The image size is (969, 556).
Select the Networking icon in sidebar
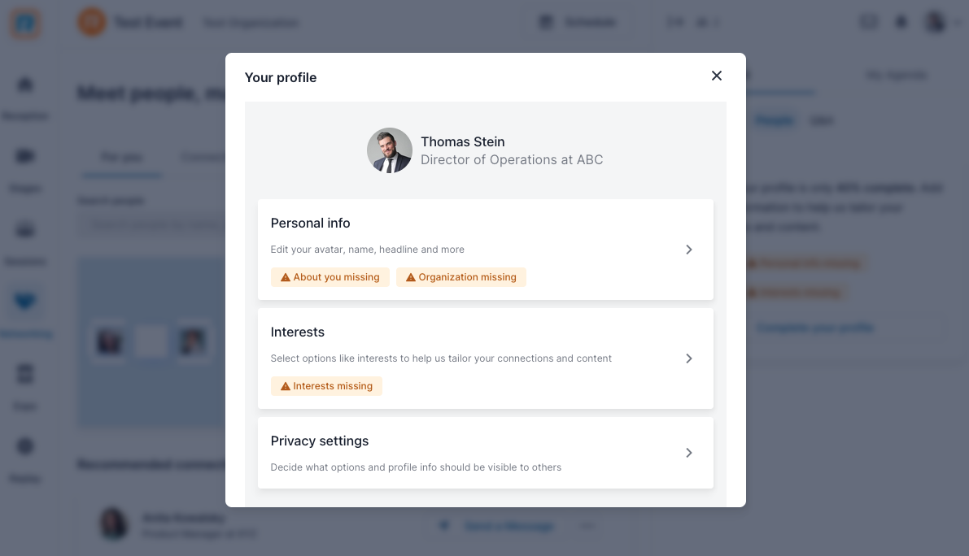click(x=24, y=302)
